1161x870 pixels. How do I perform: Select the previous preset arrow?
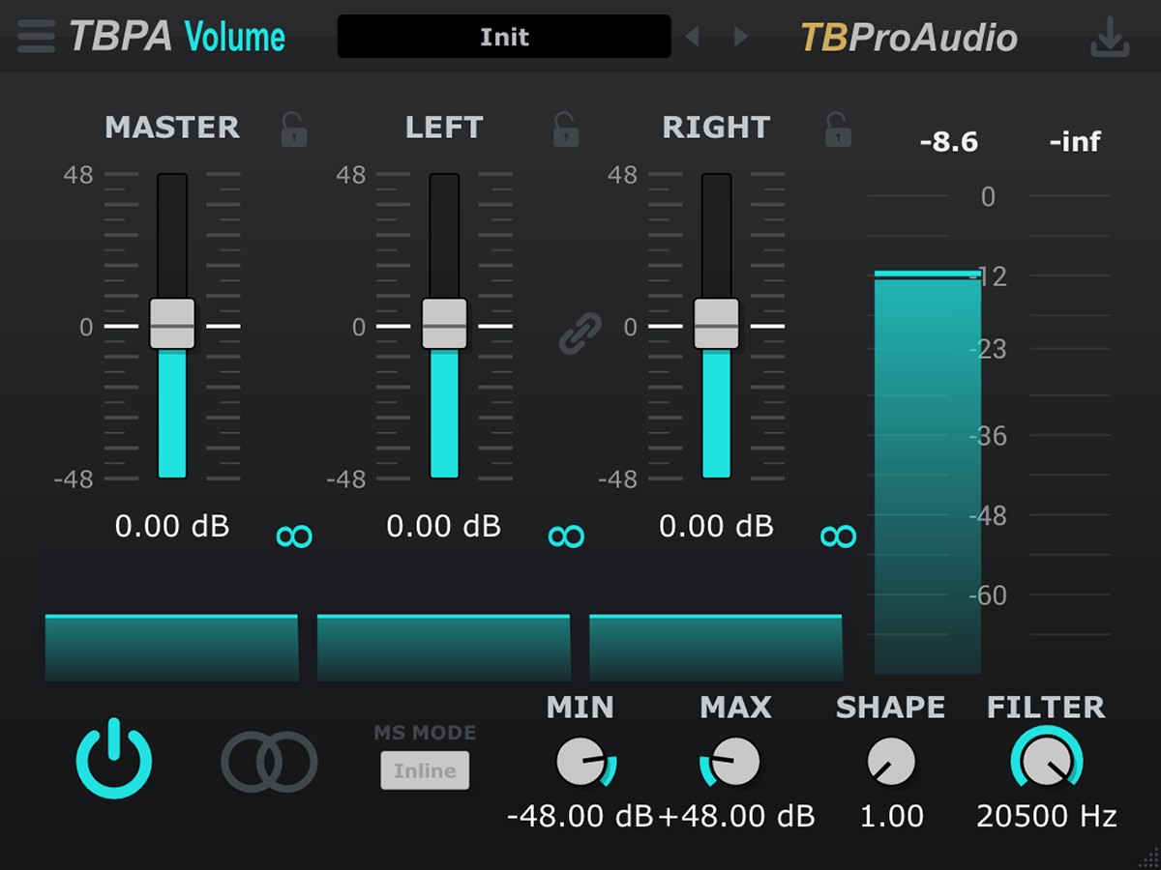(692, 37)
